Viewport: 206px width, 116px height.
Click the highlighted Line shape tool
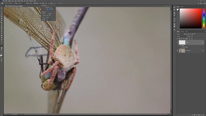click(2, 46)
